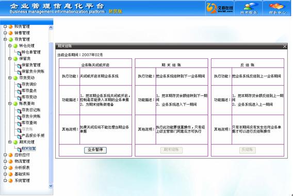This screenshot has width=293, height=196.
Task: Click the icon beside 转仓单管理
Action: point(19,53)
